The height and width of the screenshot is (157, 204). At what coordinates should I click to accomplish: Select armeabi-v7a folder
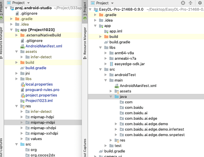[125, 58]
